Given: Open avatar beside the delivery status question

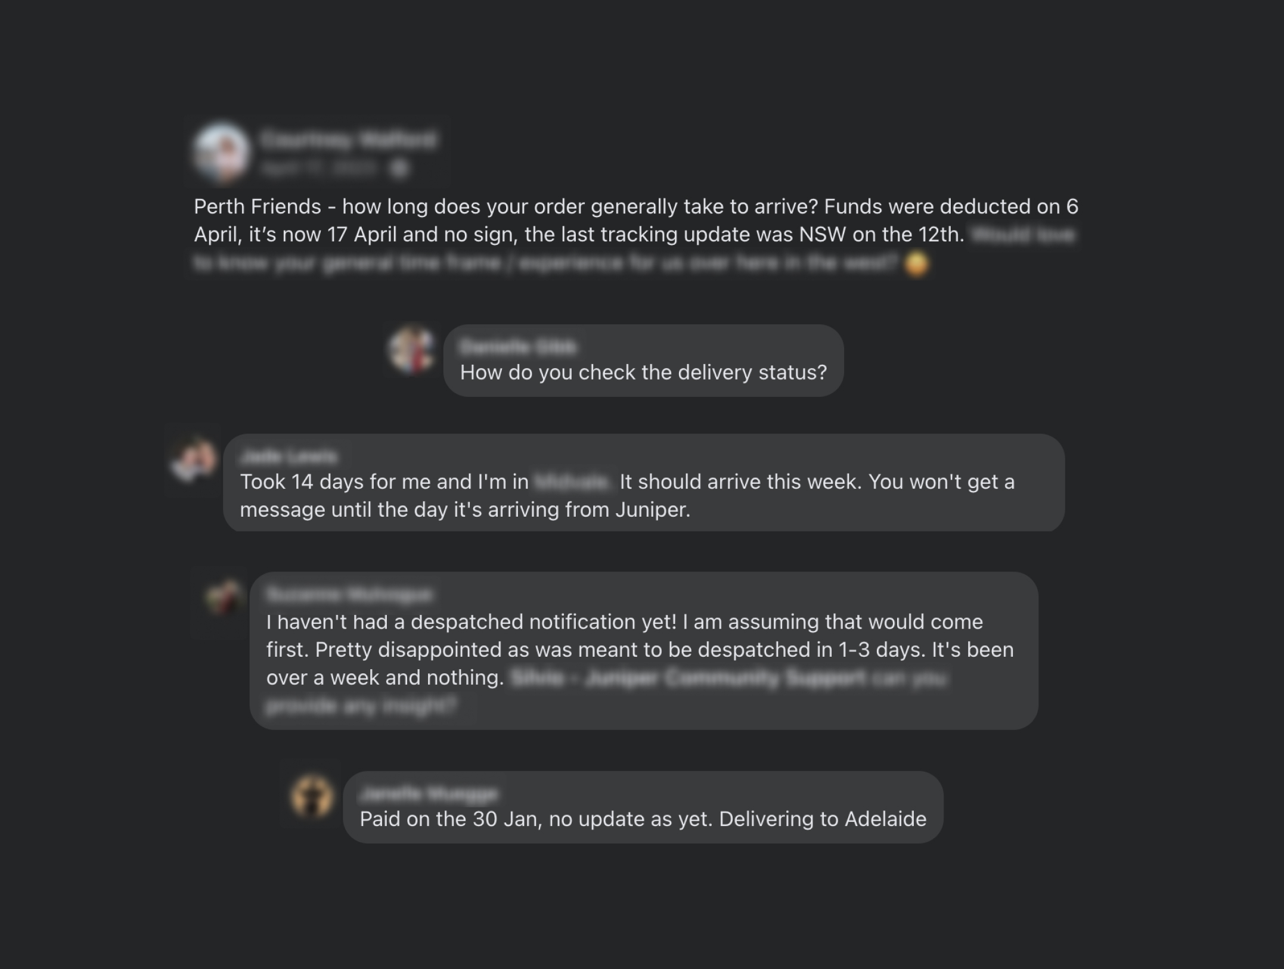Looking at the screenshot, I should pyautogui.click(x=411, y=349).
